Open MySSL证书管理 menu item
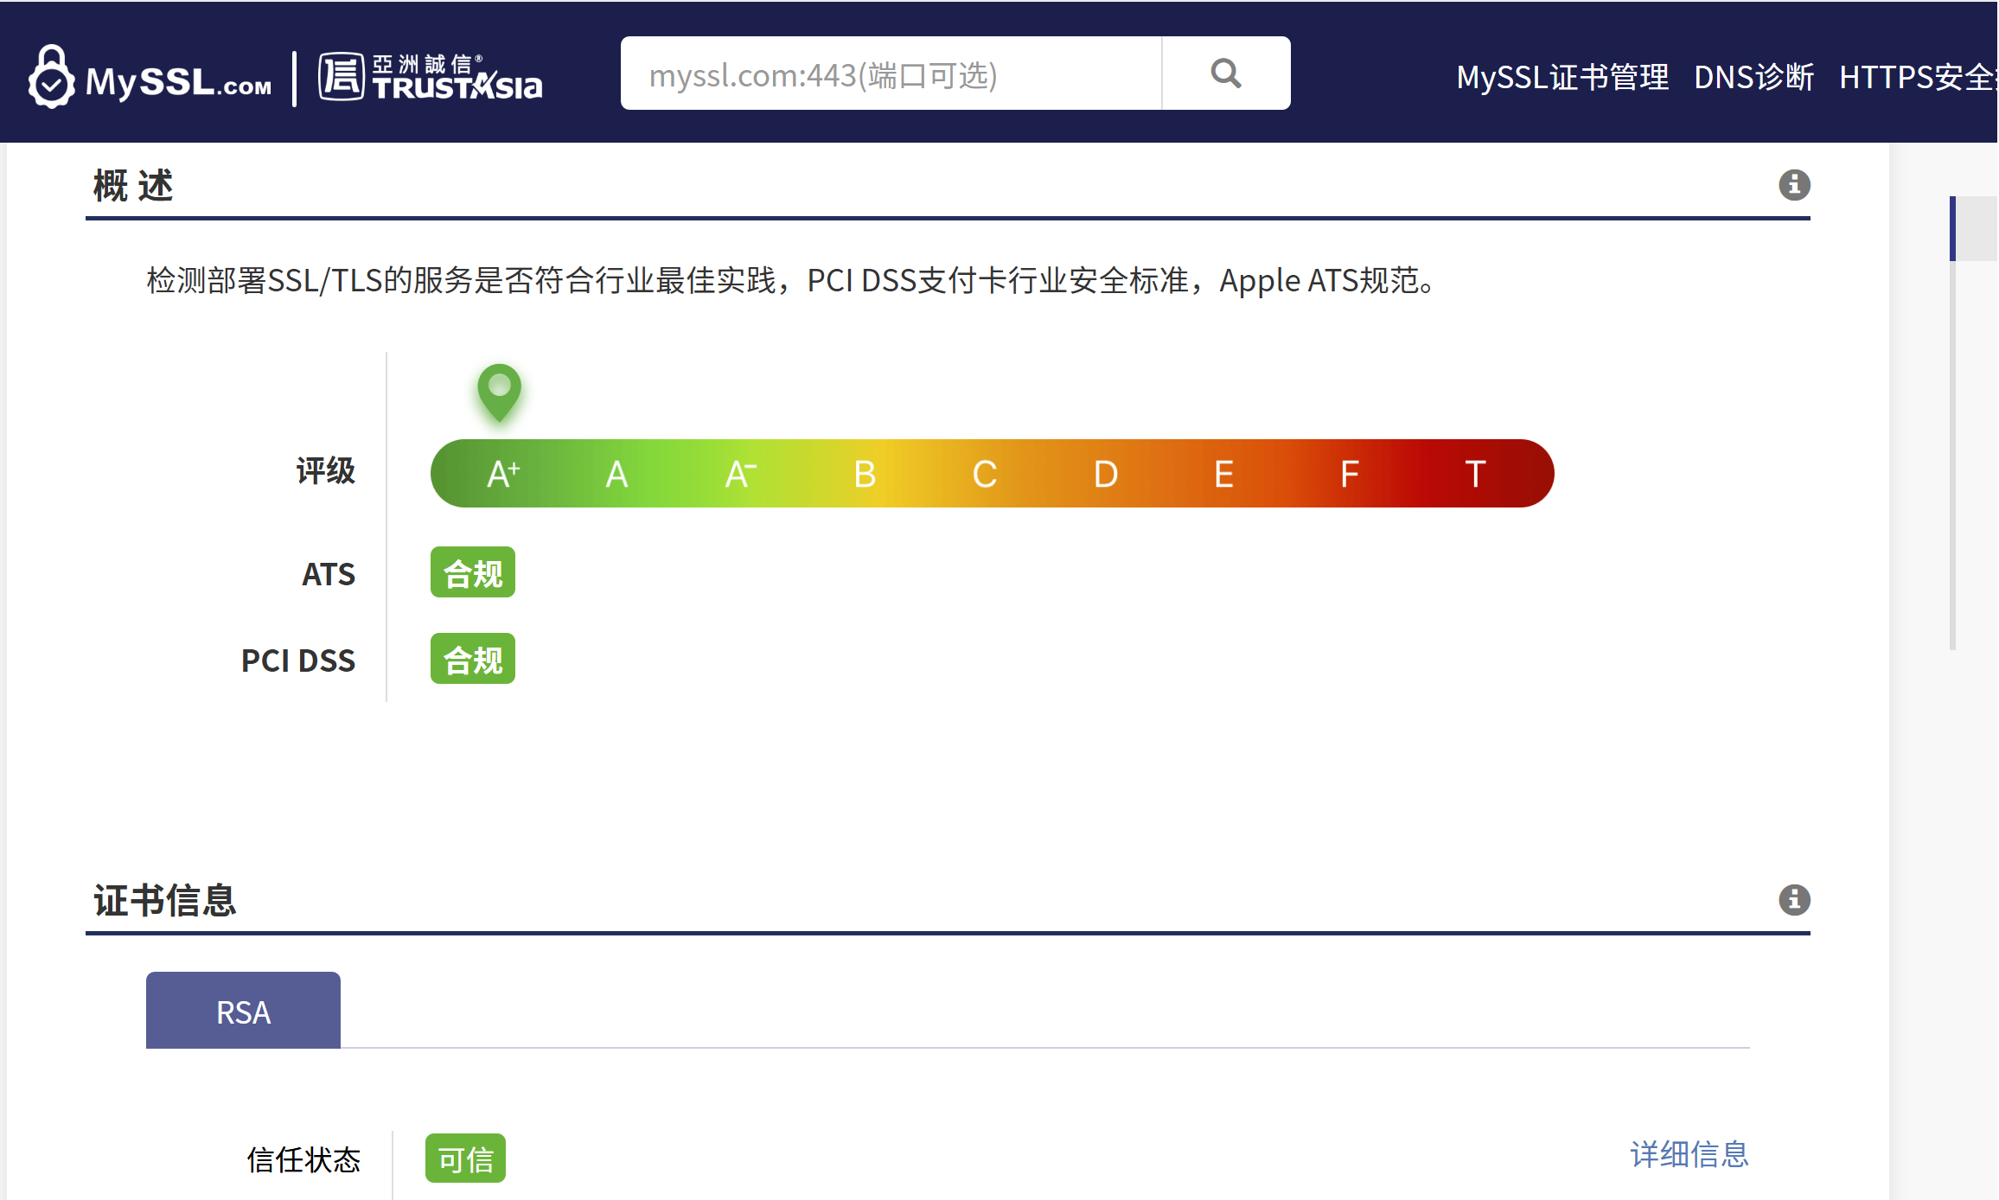Image resolution: width=1999 pixels, height=1200 pixels. coord(1562,77)
